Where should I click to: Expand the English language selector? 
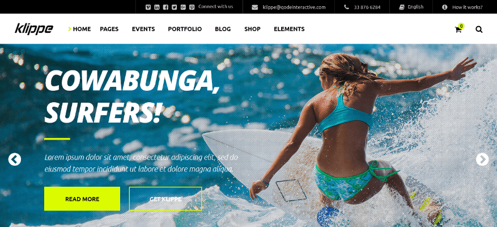coord(411,7)
